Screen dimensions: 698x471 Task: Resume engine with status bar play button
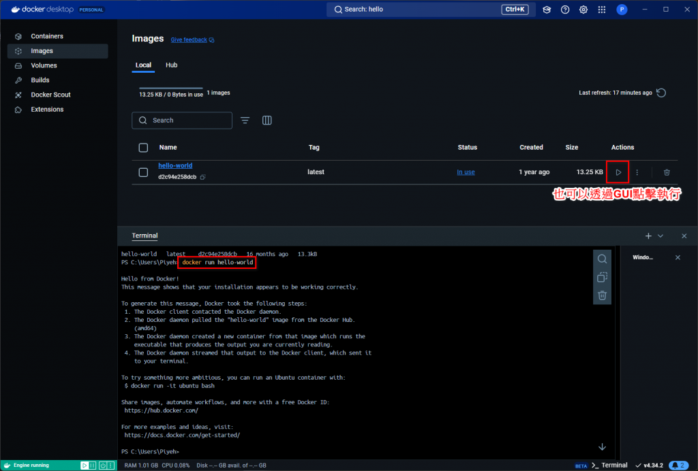(84, 466)
